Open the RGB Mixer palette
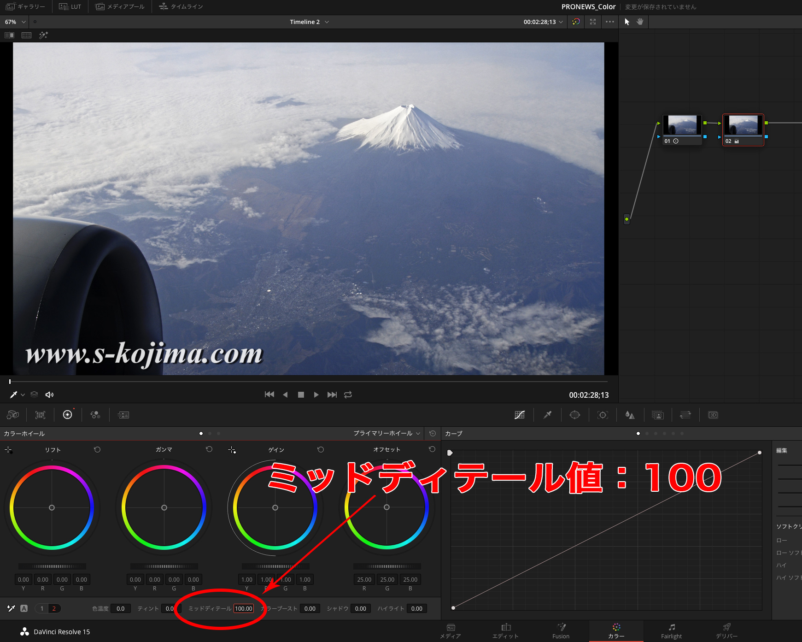 [x=95, y=415]
